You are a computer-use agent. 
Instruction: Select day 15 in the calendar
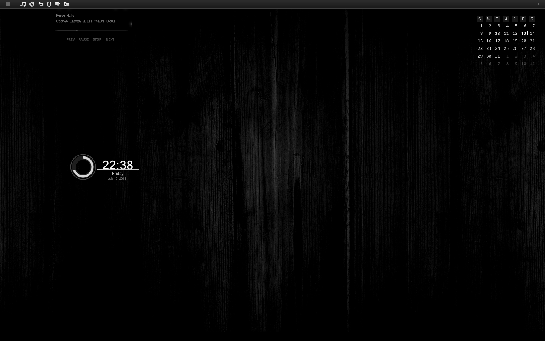pyautogui.click(x=480, y=41)
